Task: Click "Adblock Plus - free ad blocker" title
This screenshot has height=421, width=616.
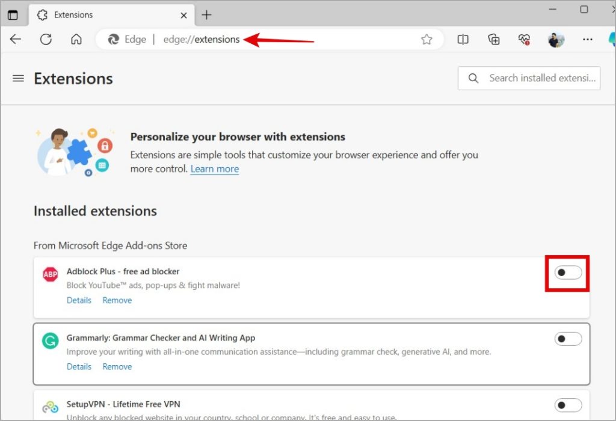Action: coord(123,271)
